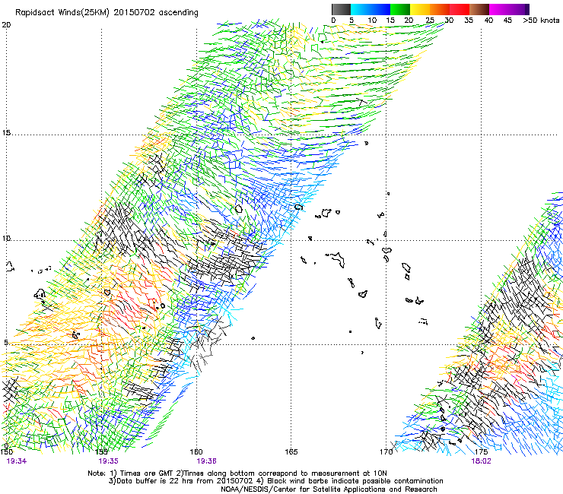
Task: Click the purple time label '19:34'
Action: coord(17,461)
